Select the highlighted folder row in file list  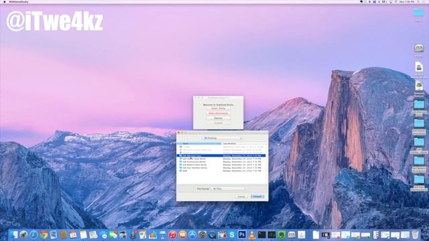click(222, 156)
